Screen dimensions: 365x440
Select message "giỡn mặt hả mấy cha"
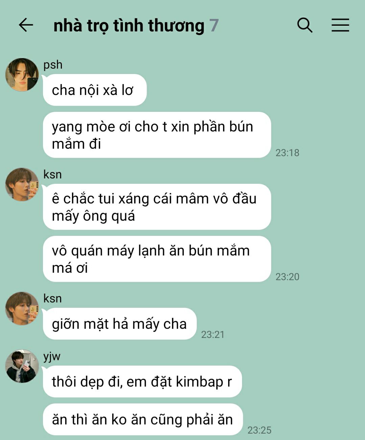coord(120,324)
